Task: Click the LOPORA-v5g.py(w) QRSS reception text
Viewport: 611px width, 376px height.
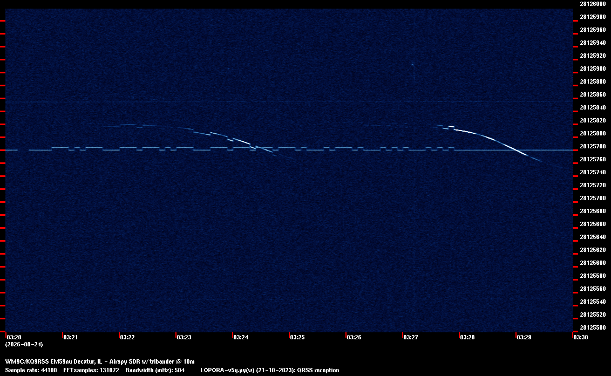Action: (x=270, y=370)
